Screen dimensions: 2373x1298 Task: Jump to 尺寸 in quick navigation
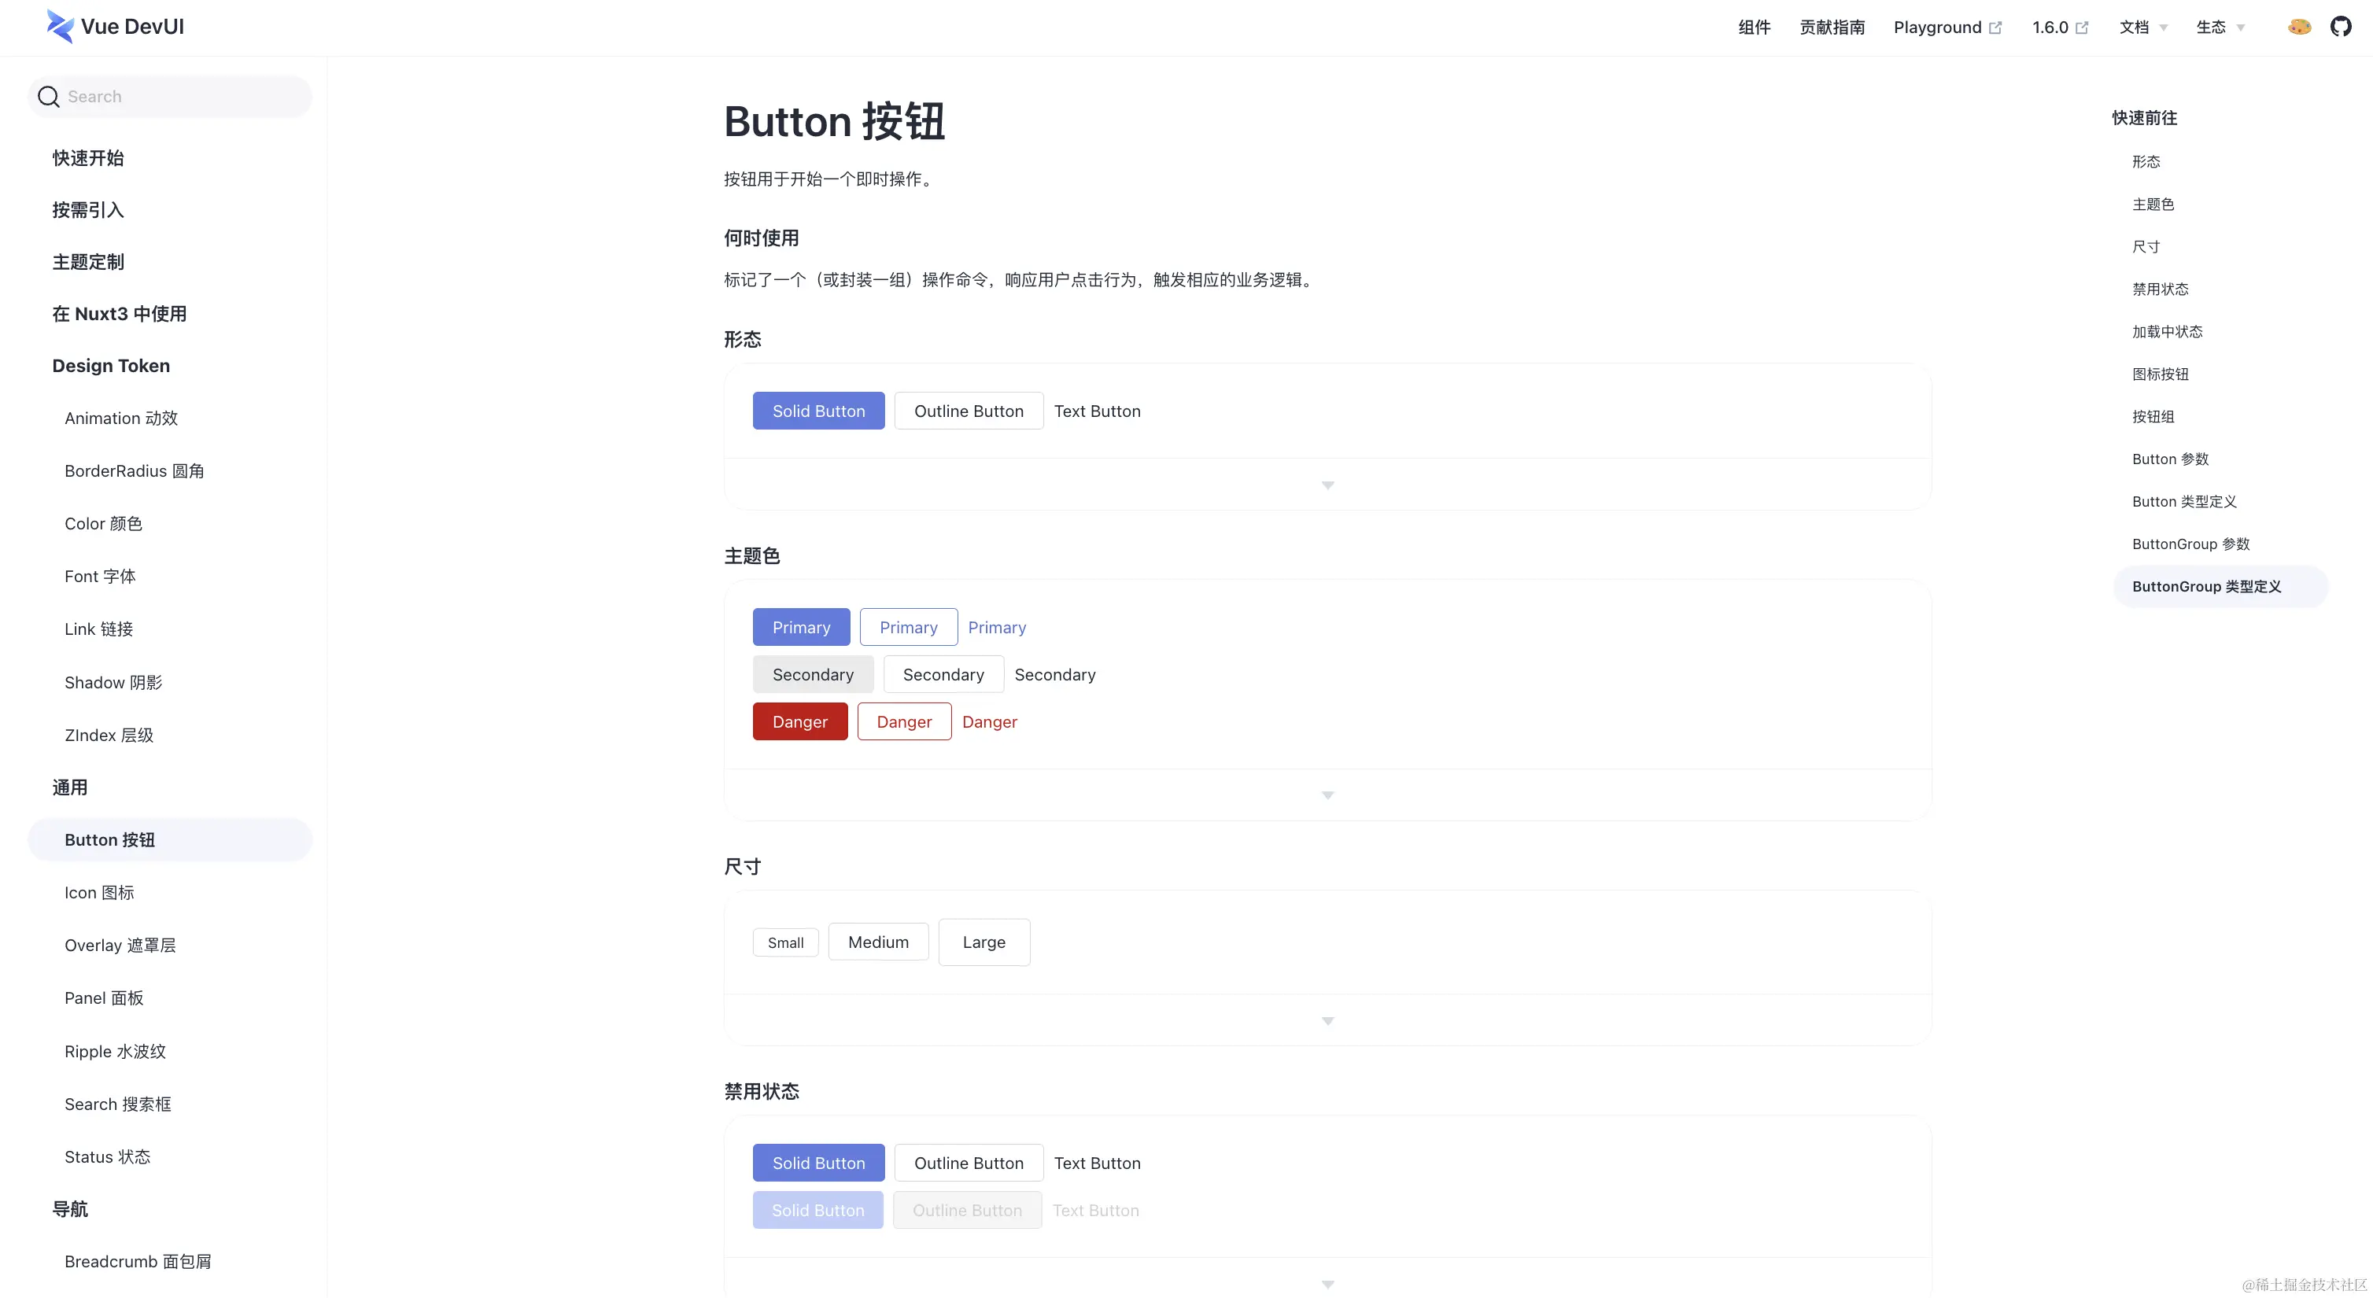tap(2146, 247)
